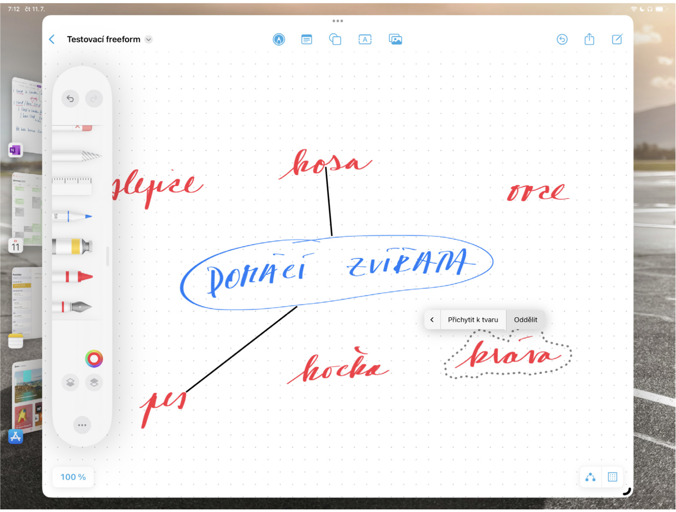676x512 pixels.
Task: Open board version history icon at top right
Action: 562,39
